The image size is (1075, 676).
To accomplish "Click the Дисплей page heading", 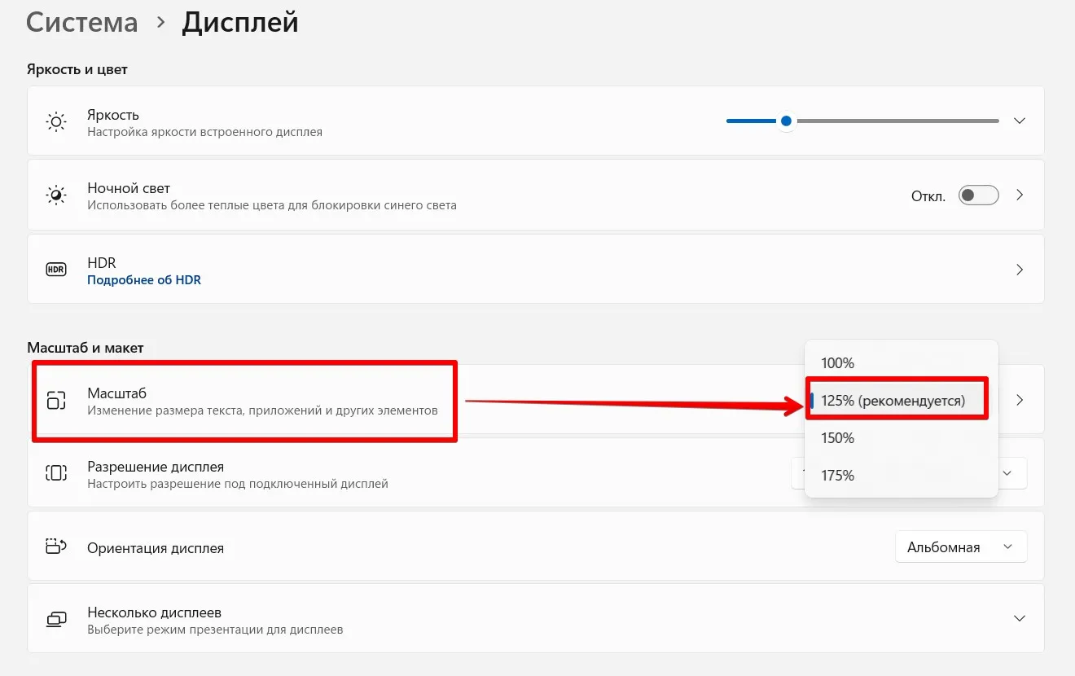I will coord(240,22).
